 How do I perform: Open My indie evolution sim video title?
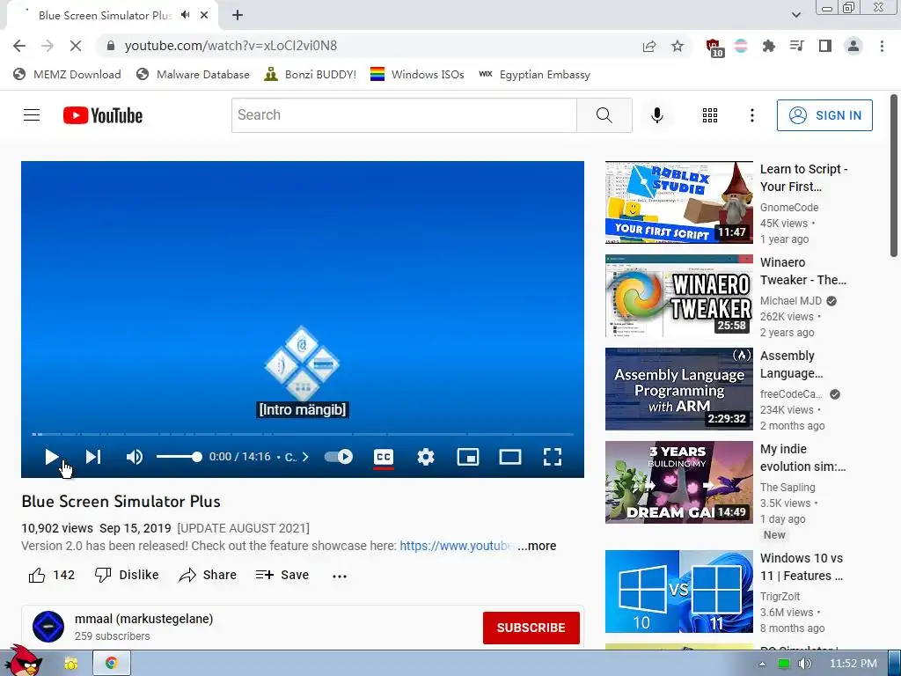point(802,458)
